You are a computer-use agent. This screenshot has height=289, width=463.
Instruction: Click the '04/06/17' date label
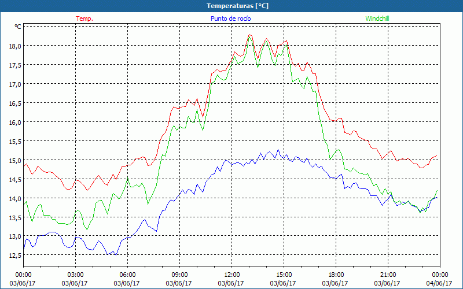[x=439, y=283]
